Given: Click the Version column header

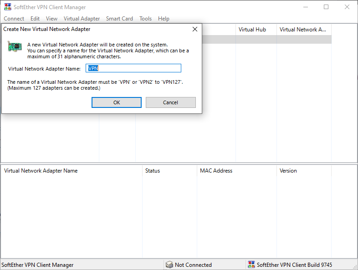Looking at the screenshot, I should point(304,171).
